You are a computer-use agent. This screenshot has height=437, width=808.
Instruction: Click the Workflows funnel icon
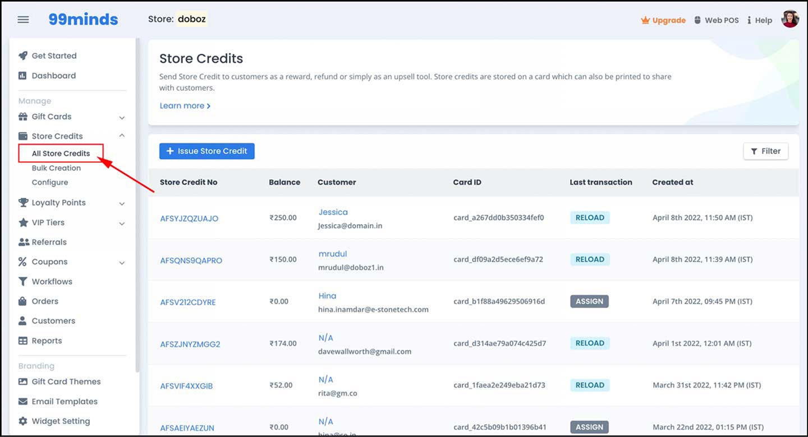pos(23,281)
